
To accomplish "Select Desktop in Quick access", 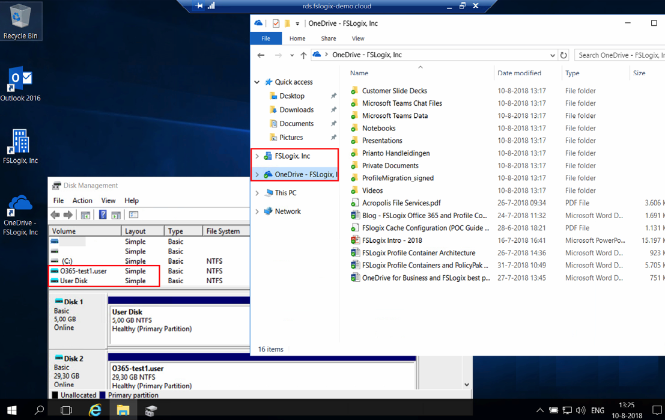I will point(292,96).
